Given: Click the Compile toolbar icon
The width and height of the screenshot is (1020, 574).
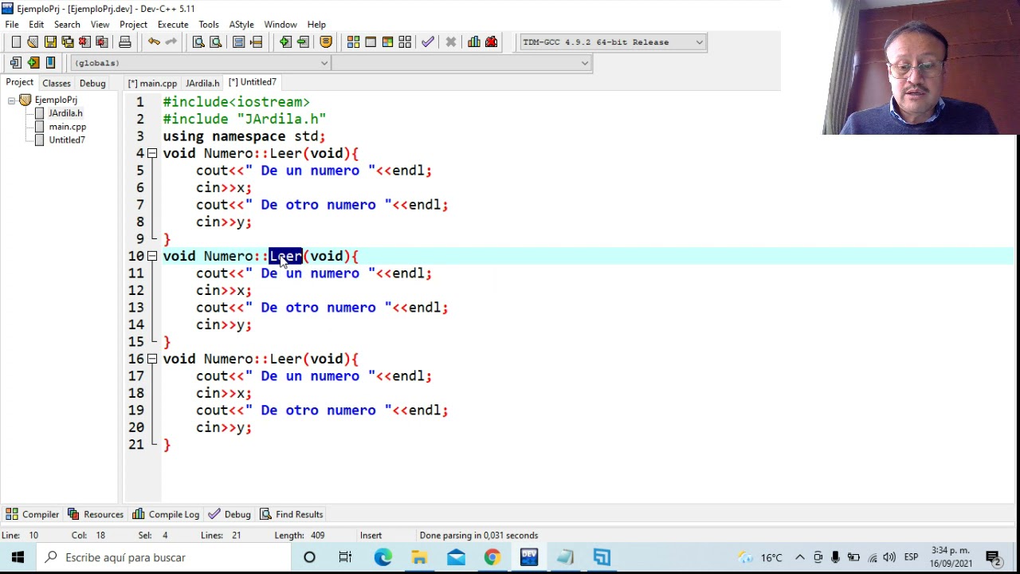Looking at the screenshot, I should pyautogui.click(x=353, y=42).
